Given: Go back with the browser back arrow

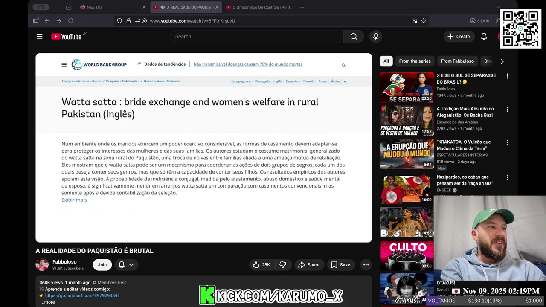Looking at the screenshot, I should tap(47, 21).
